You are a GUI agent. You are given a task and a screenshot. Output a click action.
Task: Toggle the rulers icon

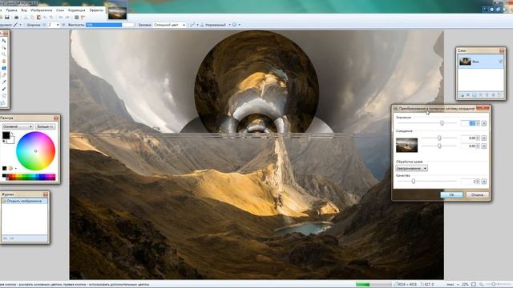point(83,18)
